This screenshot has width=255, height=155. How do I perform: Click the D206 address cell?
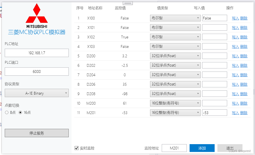click(91, 84)
